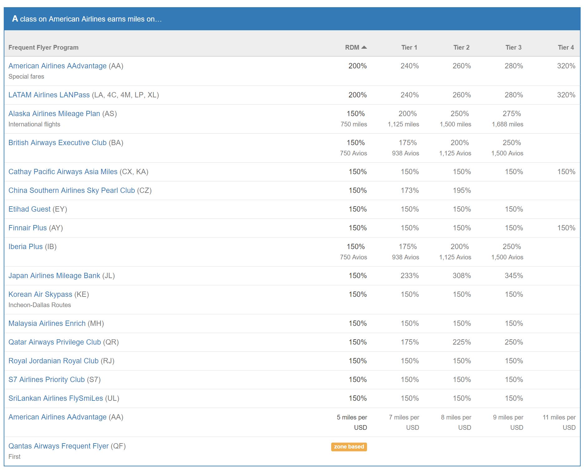This screenshot has height=471, width=585.
Task: Open Royal Jordanian Royal Club link
Action: (x=53, y=361)
